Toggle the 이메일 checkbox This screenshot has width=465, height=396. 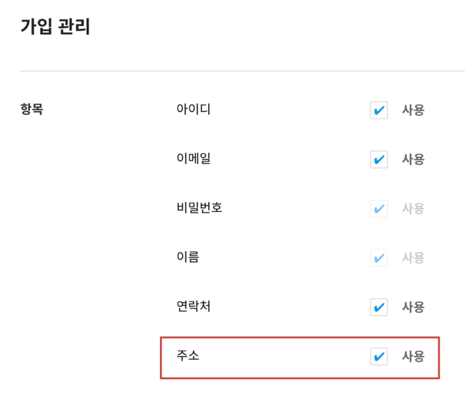[x=379, y=159]
